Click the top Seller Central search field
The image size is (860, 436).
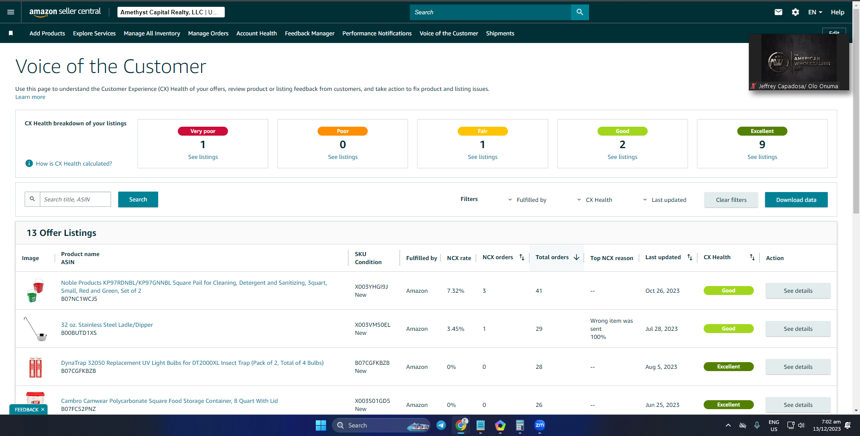(490, 12)
